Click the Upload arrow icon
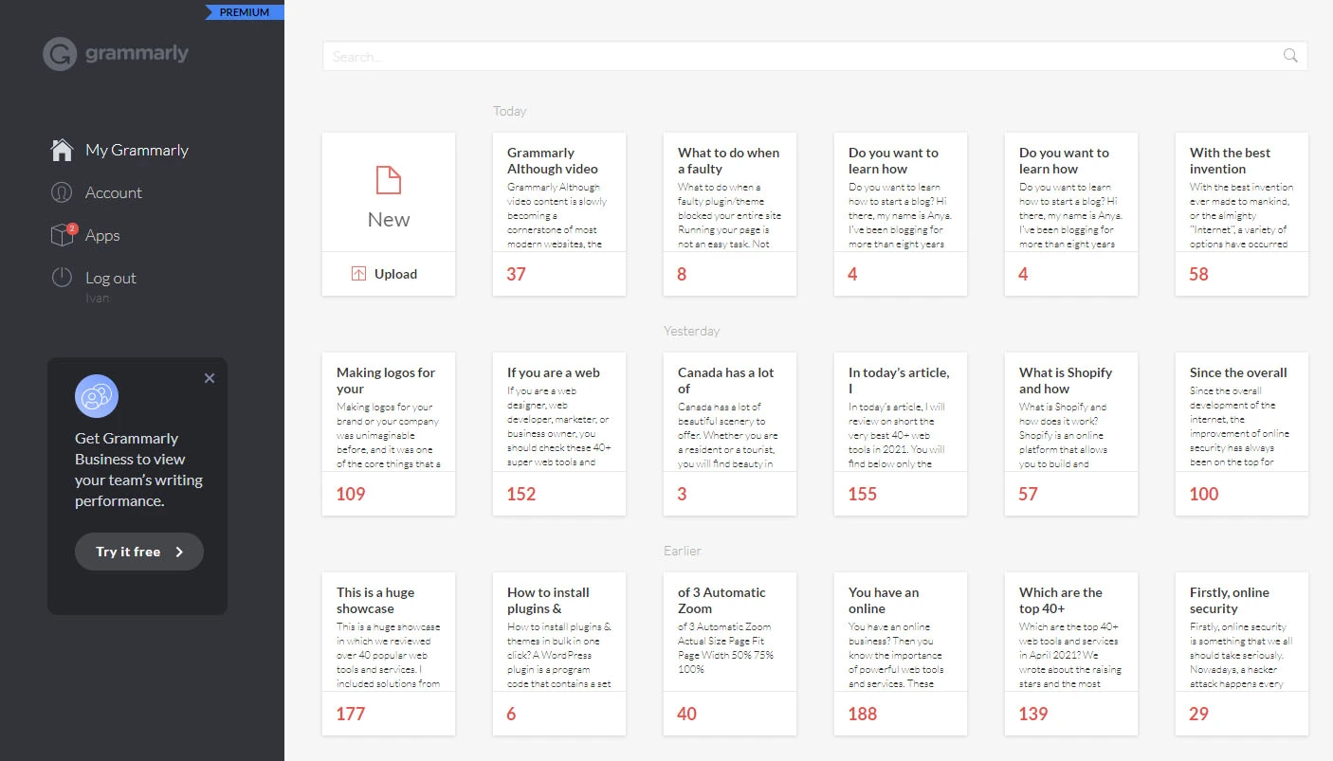This screenshot has height=761, width=1333. tap(358, 274)
